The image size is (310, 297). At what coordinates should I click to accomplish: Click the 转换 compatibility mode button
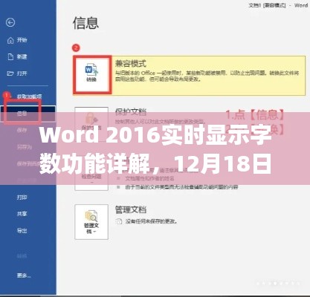pyautogui.click(x=91, y=74)
